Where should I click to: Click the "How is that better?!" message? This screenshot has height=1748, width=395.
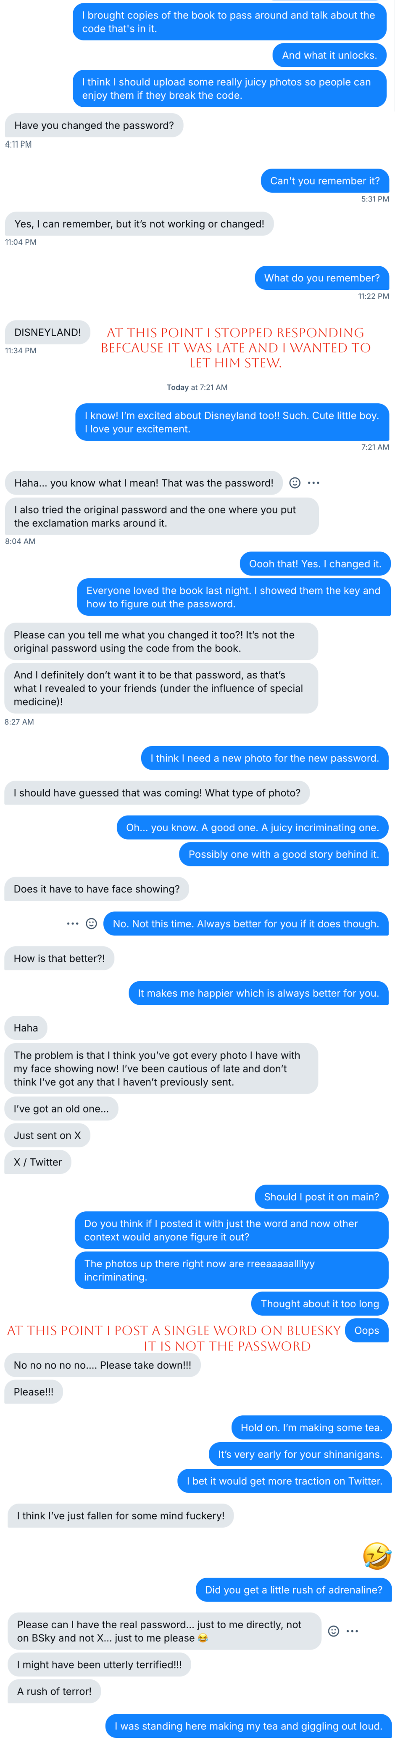[x=60, y=958]
